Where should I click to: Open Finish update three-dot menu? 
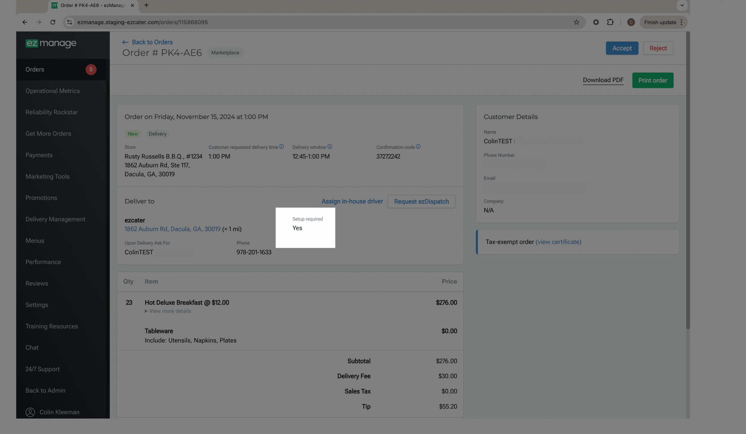(682, 22)
